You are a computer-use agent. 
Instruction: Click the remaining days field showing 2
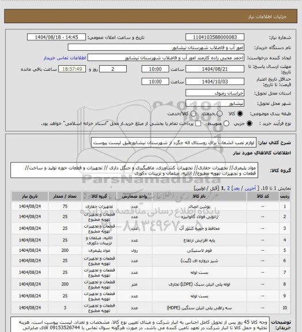click(113, 69)
